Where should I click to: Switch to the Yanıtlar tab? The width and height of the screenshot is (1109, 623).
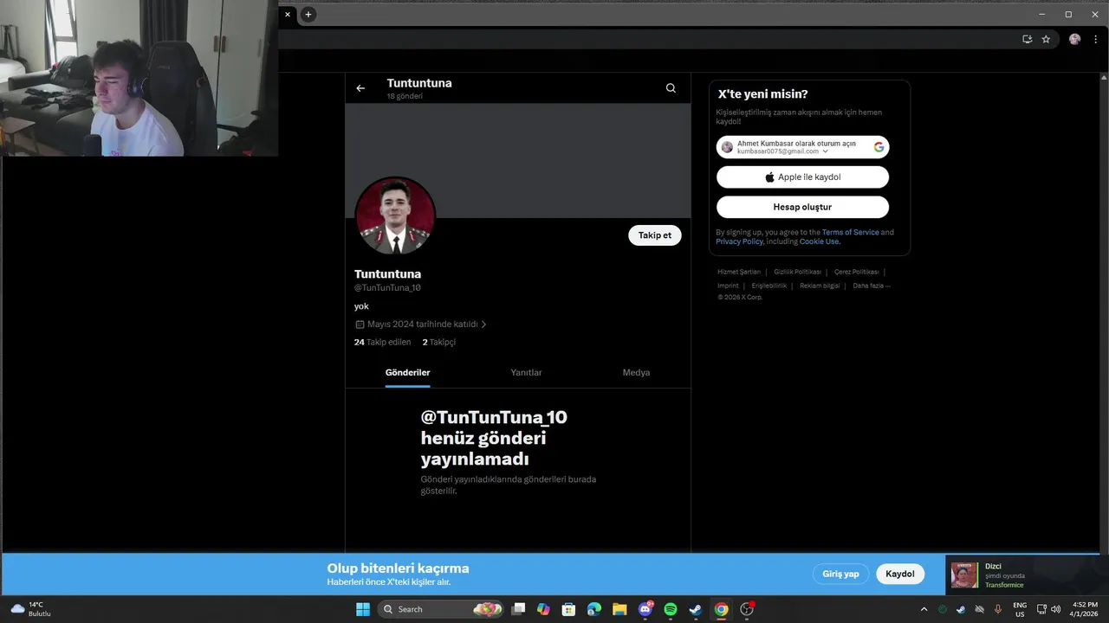[526, 373]
